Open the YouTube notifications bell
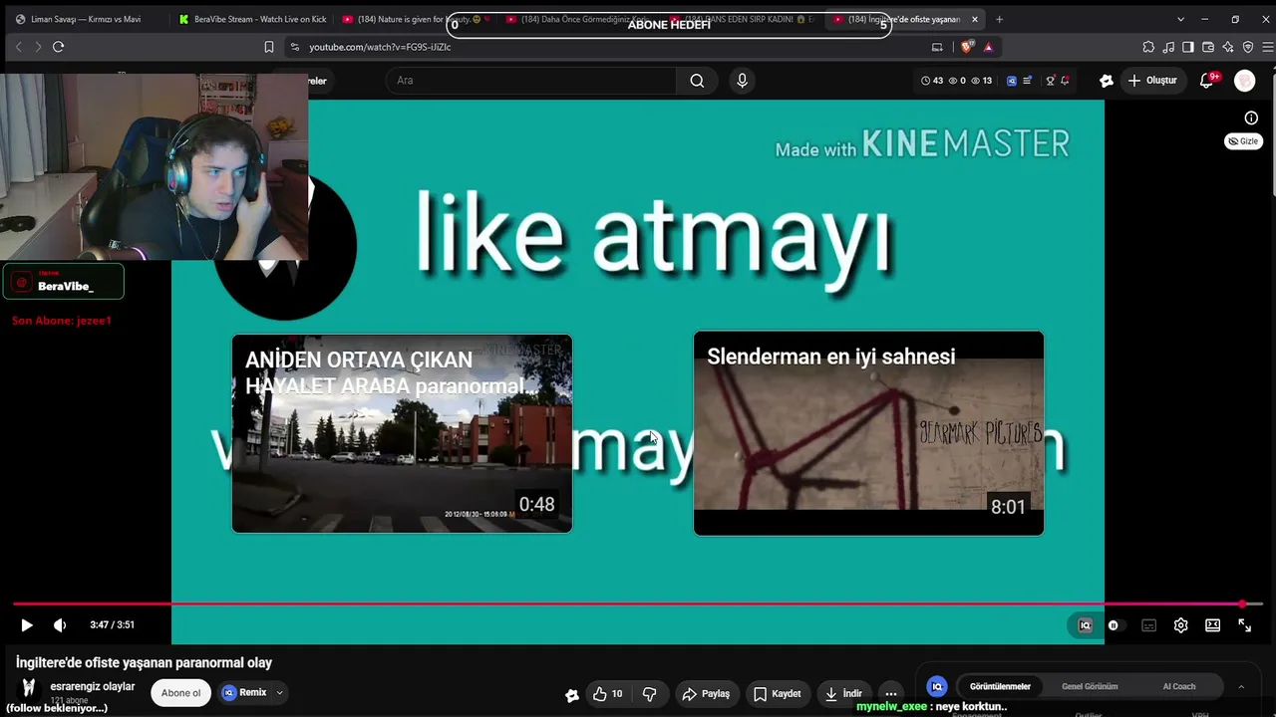 1207,81
